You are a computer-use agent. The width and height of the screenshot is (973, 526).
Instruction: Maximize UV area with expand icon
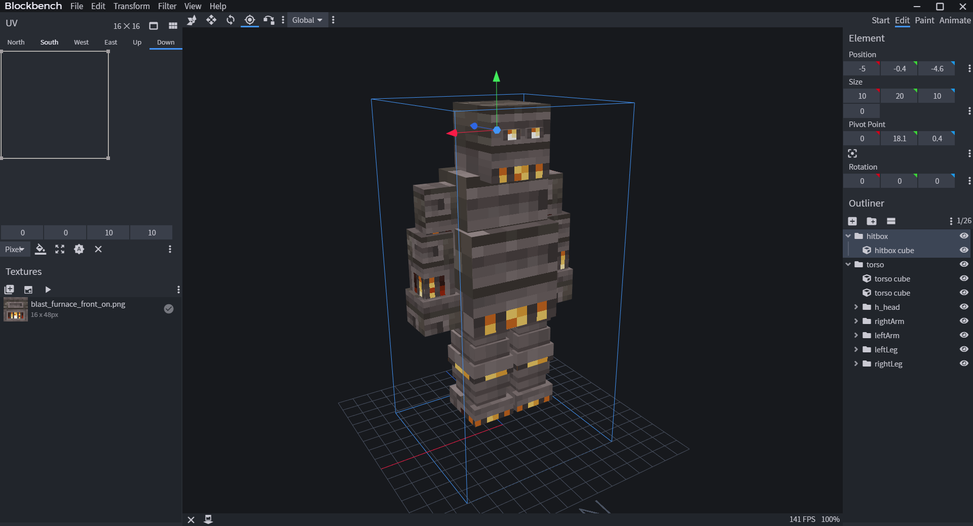click(60, 249)
